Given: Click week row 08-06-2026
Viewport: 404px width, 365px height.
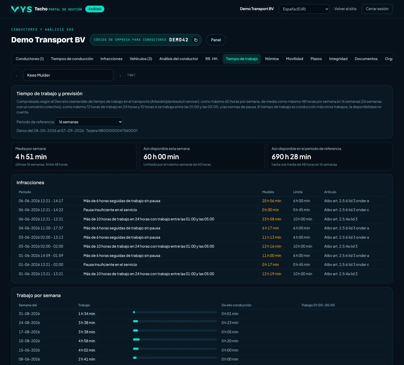Looking at the screenshot, I should [202, 359].
